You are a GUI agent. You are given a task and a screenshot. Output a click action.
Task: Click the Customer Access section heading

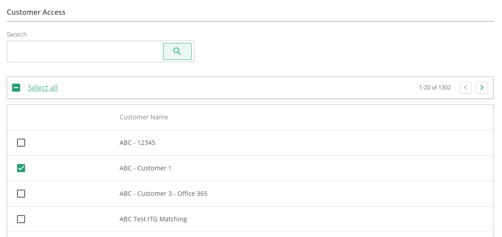(36, 12)
